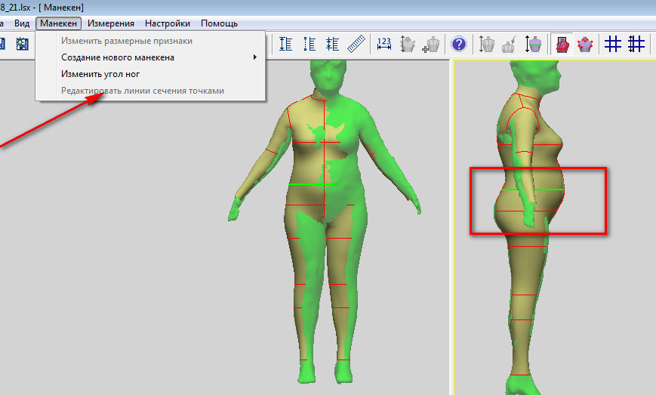This screenshot has width=656, height=395.
Task: Open help via the blue question mark icon
Action: click(x=459, y=44)
